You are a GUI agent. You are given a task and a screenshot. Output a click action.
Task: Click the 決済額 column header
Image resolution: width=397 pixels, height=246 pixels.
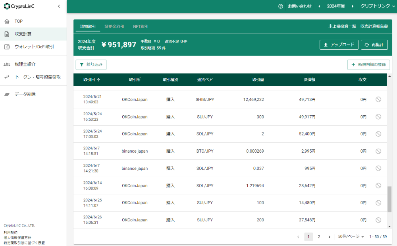[309, 79]
